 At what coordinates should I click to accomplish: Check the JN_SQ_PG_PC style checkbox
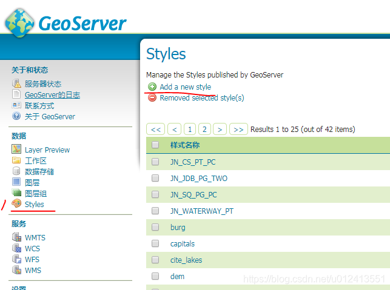pos(155,194)
